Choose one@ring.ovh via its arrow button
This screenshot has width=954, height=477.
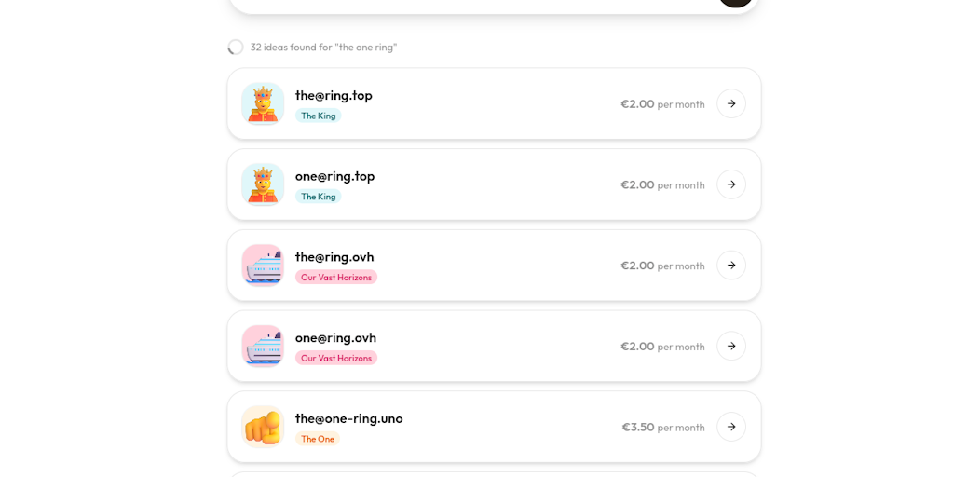[x=731, y=346]
